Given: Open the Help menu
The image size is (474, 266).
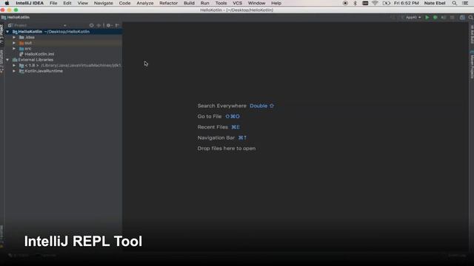Looking at the screenshot, I should pos(276,3).
